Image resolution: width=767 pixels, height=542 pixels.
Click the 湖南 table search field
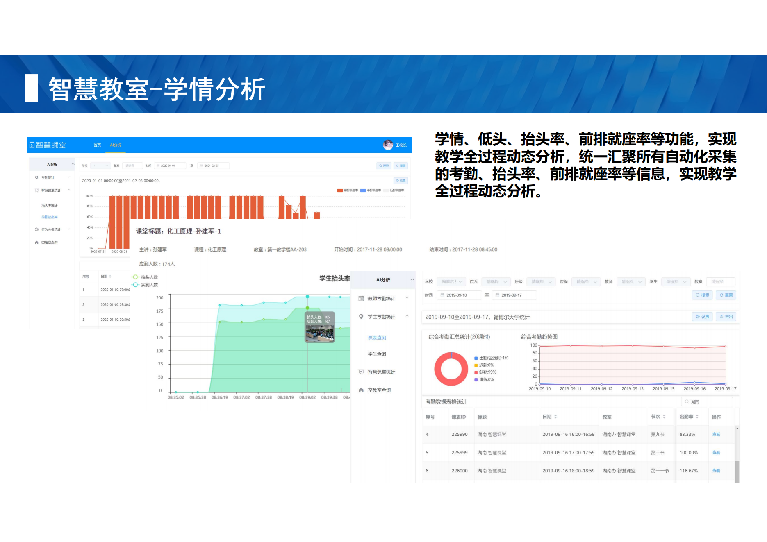point(707,402)
